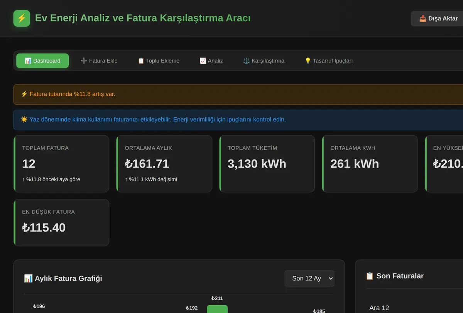463x313 pixels.
Task: Go to the Analiz tab
Action: coord(211,61)
